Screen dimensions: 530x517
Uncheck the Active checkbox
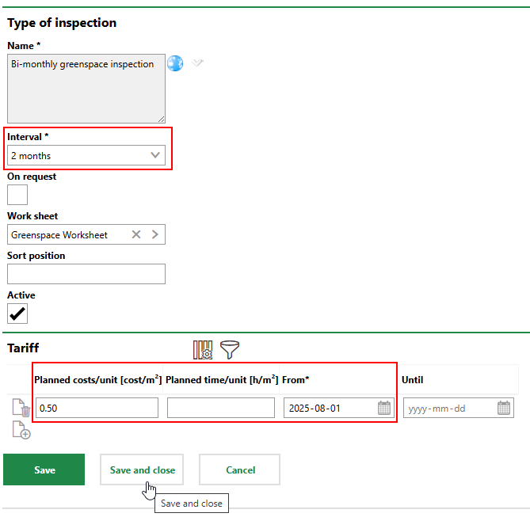click(17, 314)
